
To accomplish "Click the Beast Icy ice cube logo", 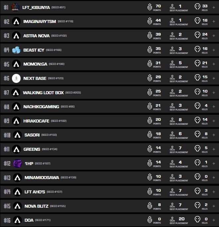I will point(16,50).
